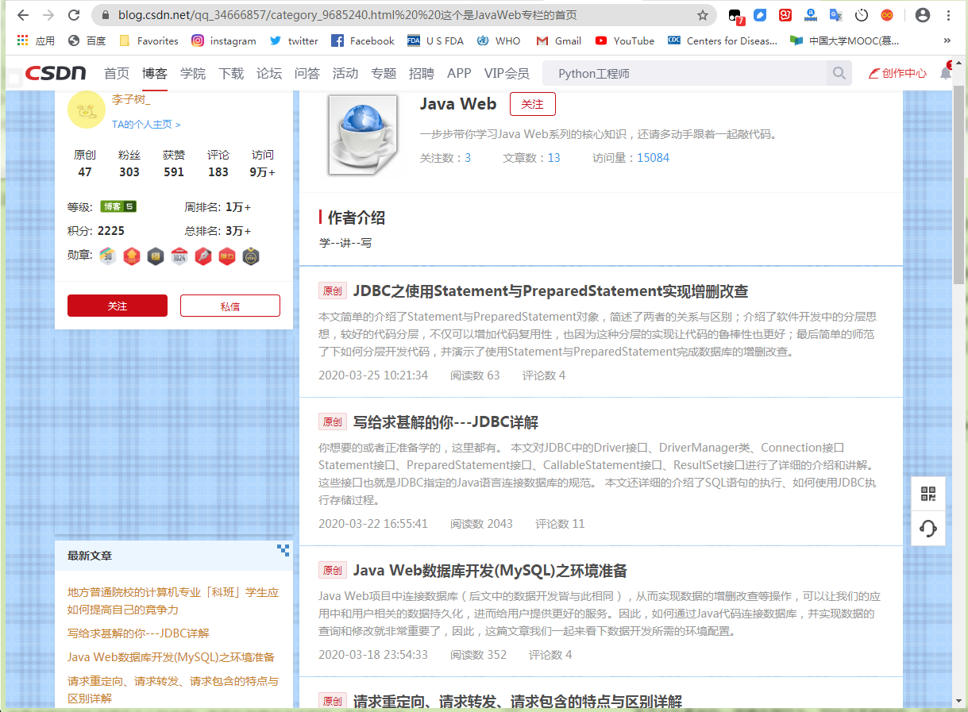
Task: Click the search magnifier icon in CSDN header
Action: coord(839,73)
